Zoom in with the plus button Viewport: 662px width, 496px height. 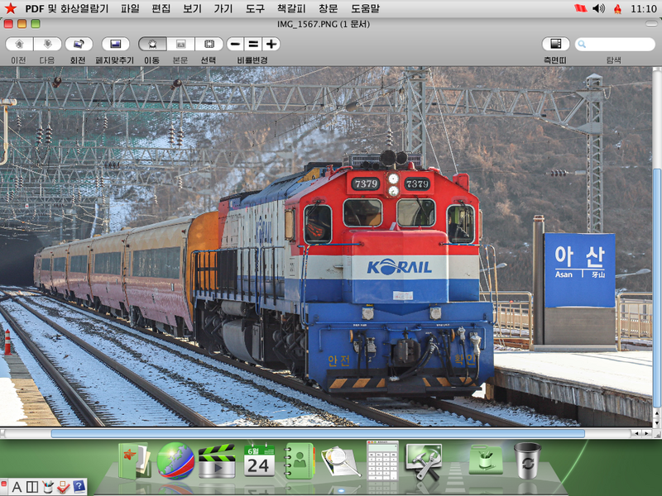pos(271,44)
